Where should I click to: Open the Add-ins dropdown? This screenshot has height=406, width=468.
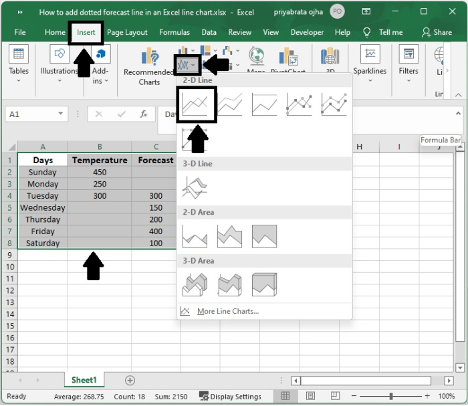click(x=100, y=64)
